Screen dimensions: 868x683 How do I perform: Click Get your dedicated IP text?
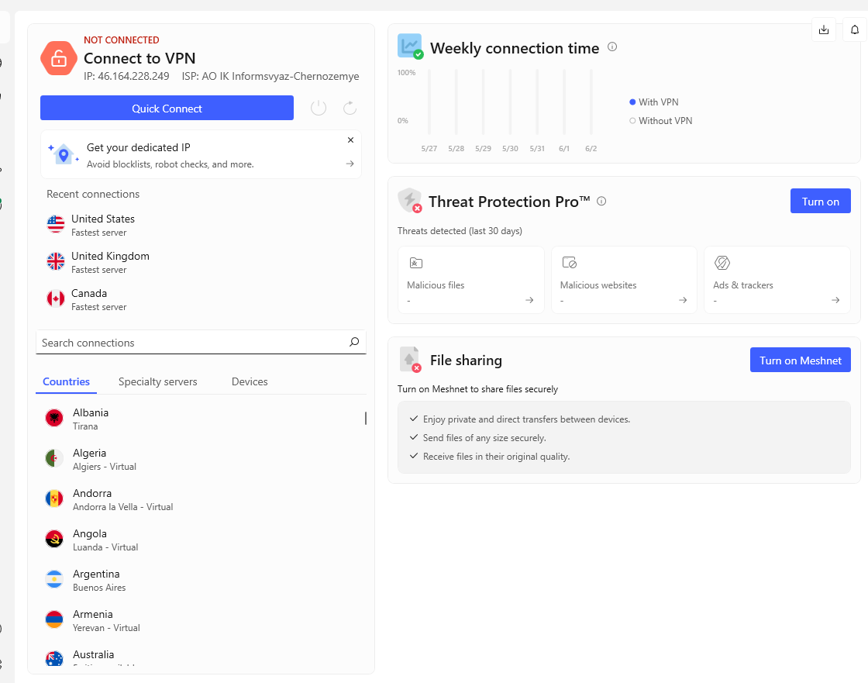pos(139,147)
